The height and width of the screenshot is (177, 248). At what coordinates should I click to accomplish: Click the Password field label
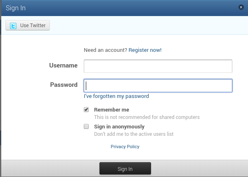[x=64, y=85]
